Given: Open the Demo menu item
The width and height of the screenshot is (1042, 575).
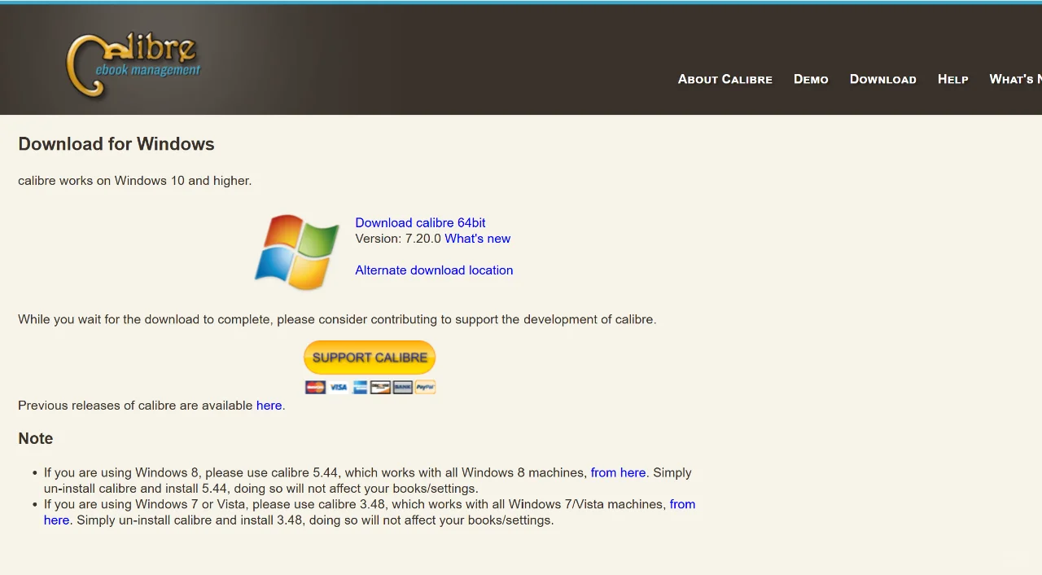Looking at the screenshot, I should 811,79.
